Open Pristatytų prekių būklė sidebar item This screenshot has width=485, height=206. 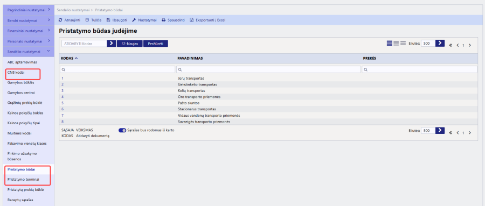26,190
